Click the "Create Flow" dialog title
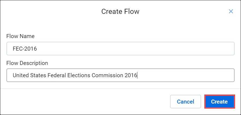The image size is (241, 115). [x=120, y=11]
